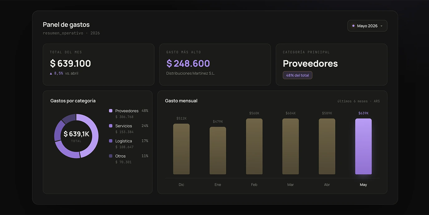Click the 17% legend percentage
This screenshot has height=215, width=429.
pos(145,141)
